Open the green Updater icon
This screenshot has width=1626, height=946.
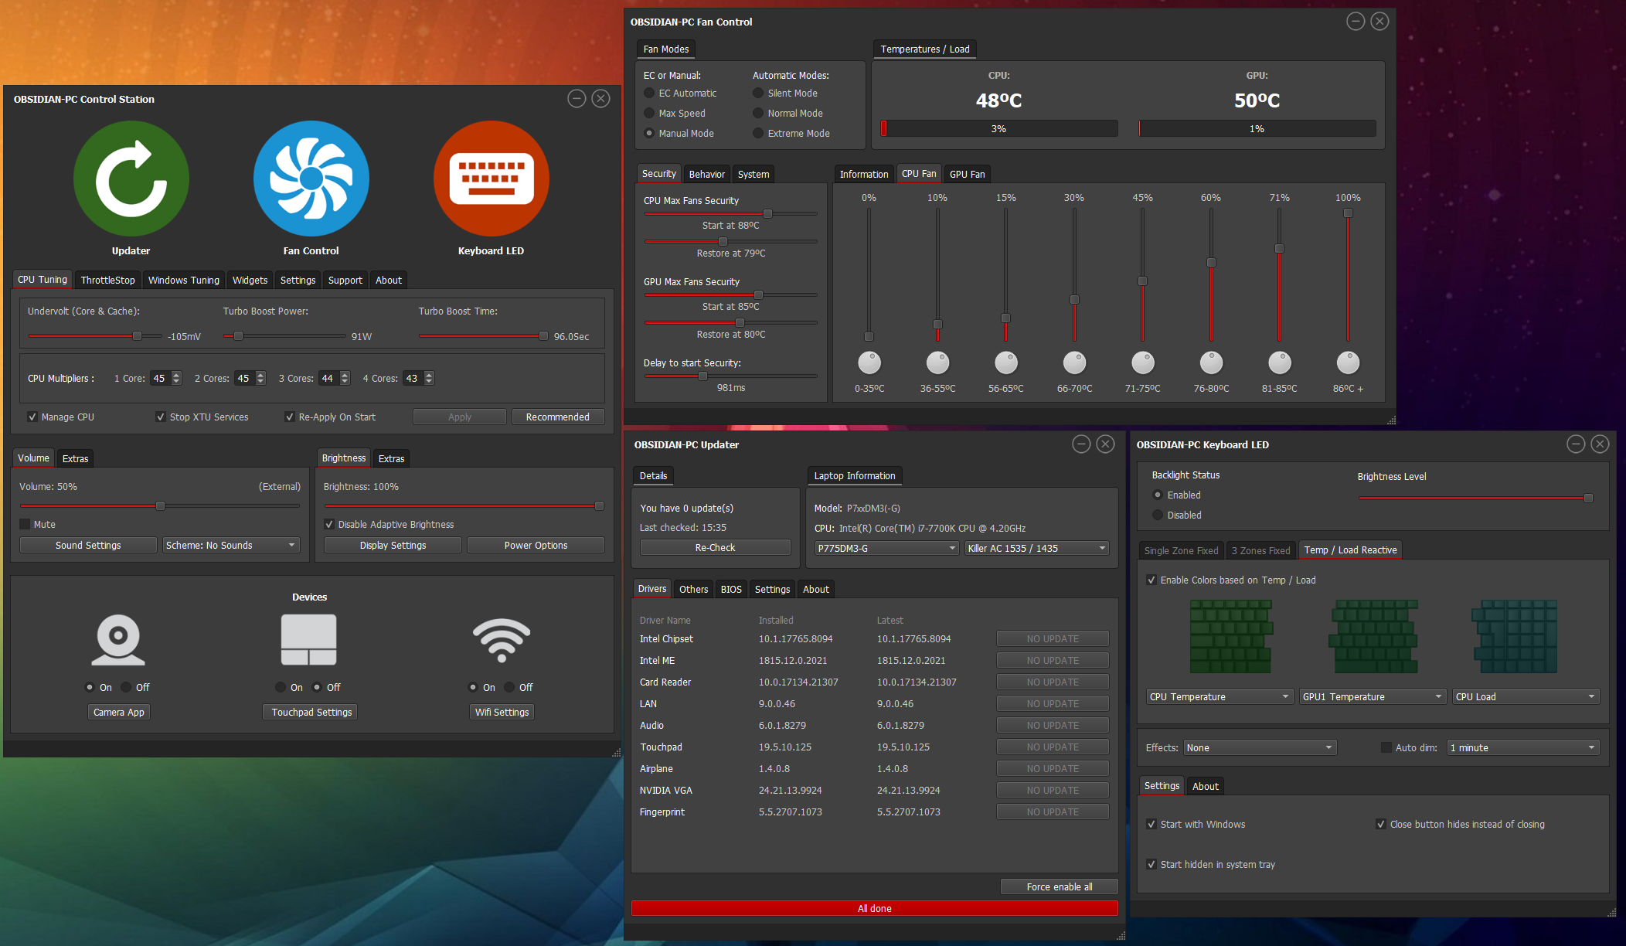click(131, 179)
